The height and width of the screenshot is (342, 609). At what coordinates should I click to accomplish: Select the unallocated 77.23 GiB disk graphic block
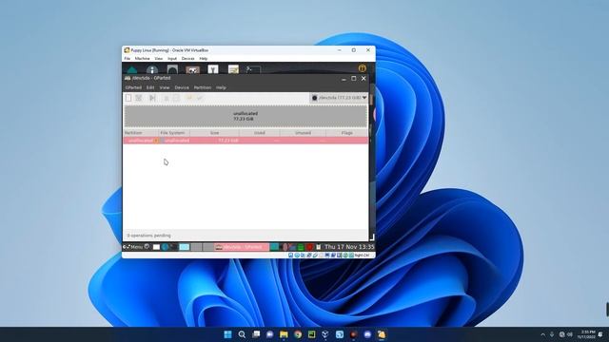246,116
